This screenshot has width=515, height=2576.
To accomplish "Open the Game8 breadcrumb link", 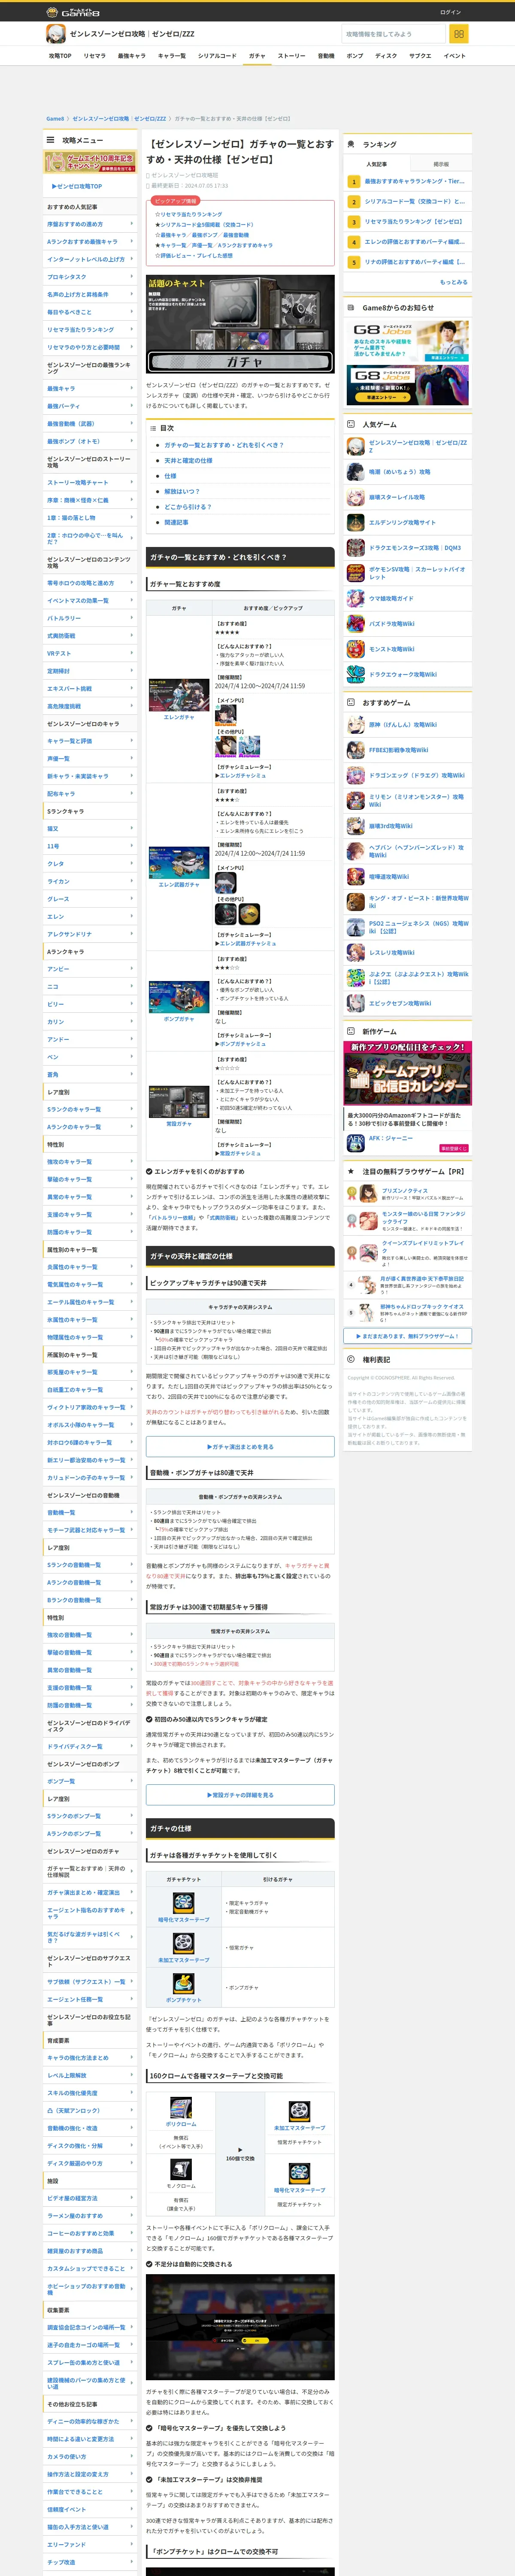I will tap(55, 118).
